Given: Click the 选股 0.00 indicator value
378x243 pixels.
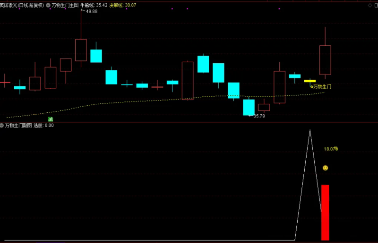Looking at the screenshot, I should [x=43, y=126].
